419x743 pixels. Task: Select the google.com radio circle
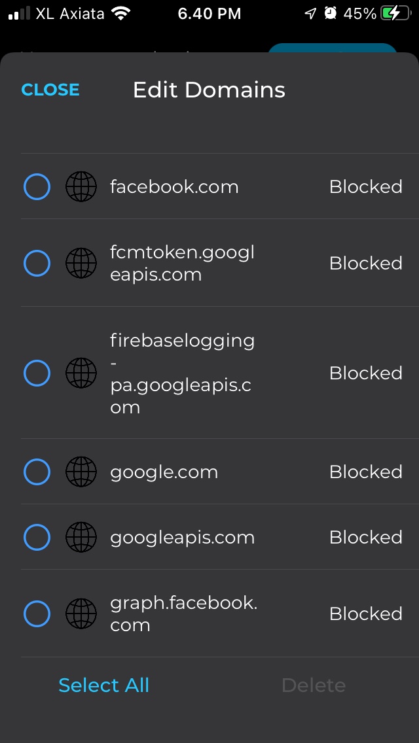[37, 472]
